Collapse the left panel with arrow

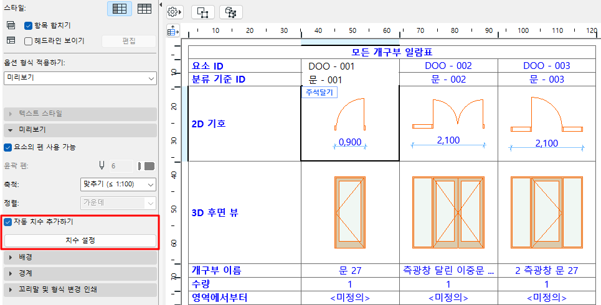(x=161, y=4)
